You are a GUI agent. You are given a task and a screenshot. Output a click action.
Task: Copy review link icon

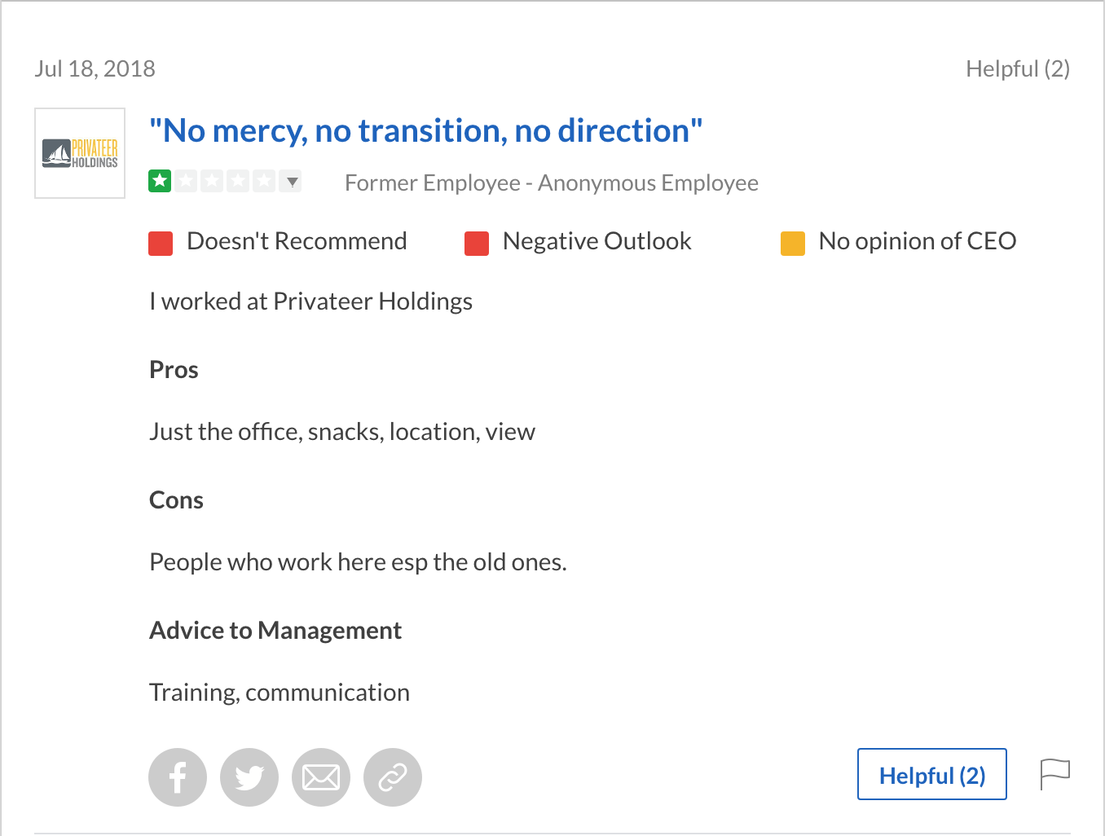point(393,777)
